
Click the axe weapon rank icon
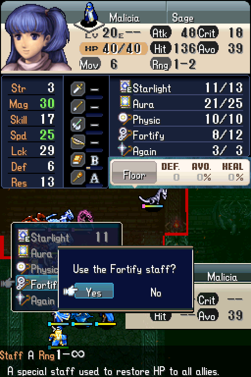tap(78, 124)
